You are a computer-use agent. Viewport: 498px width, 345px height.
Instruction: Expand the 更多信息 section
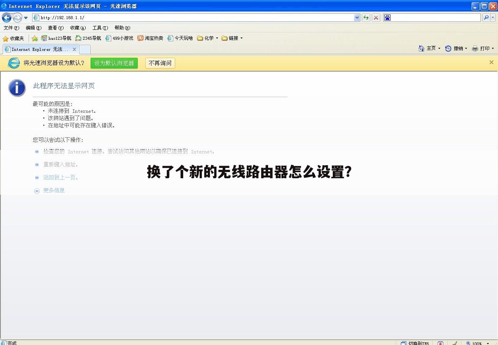(x=50, y=190)
